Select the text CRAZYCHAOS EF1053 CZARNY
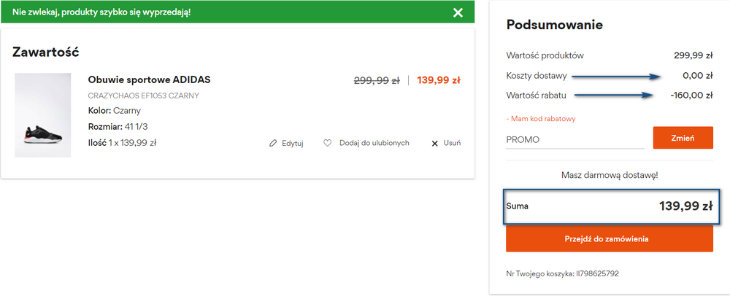Image resolution: width=730 pixels, height=296 pixels. pyautogui.click(x=143, y=96)
